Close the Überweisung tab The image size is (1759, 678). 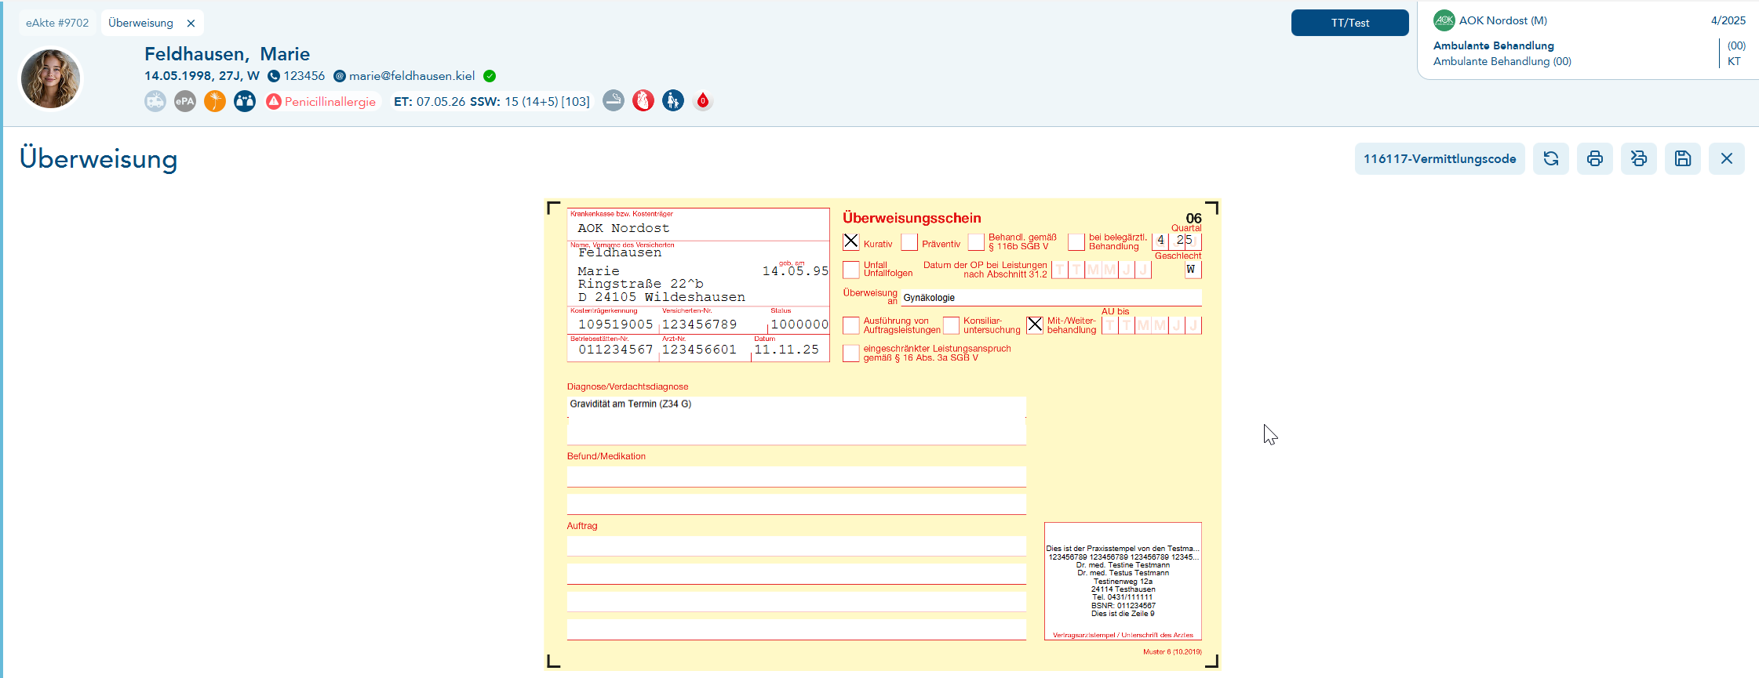tap(191, 24)
